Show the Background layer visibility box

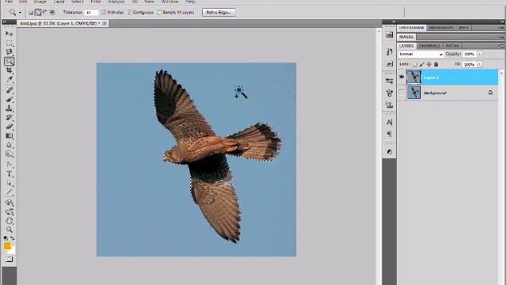coord(402,93)
